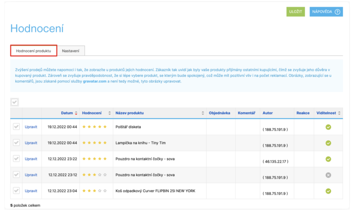Click the three-star rating of Koš odpadkový Curver
353x211 pixels.
tap(94, 191)
